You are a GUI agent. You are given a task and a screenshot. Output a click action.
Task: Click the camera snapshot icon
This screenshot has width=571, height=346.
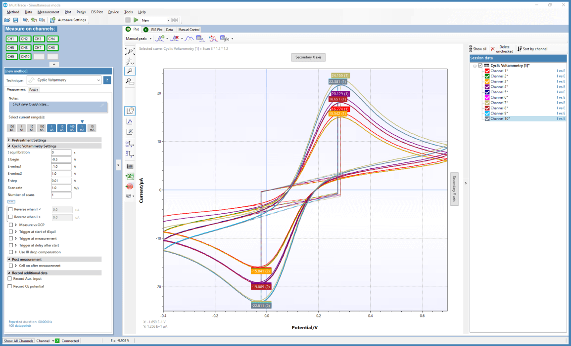click(x=130, y=166)
